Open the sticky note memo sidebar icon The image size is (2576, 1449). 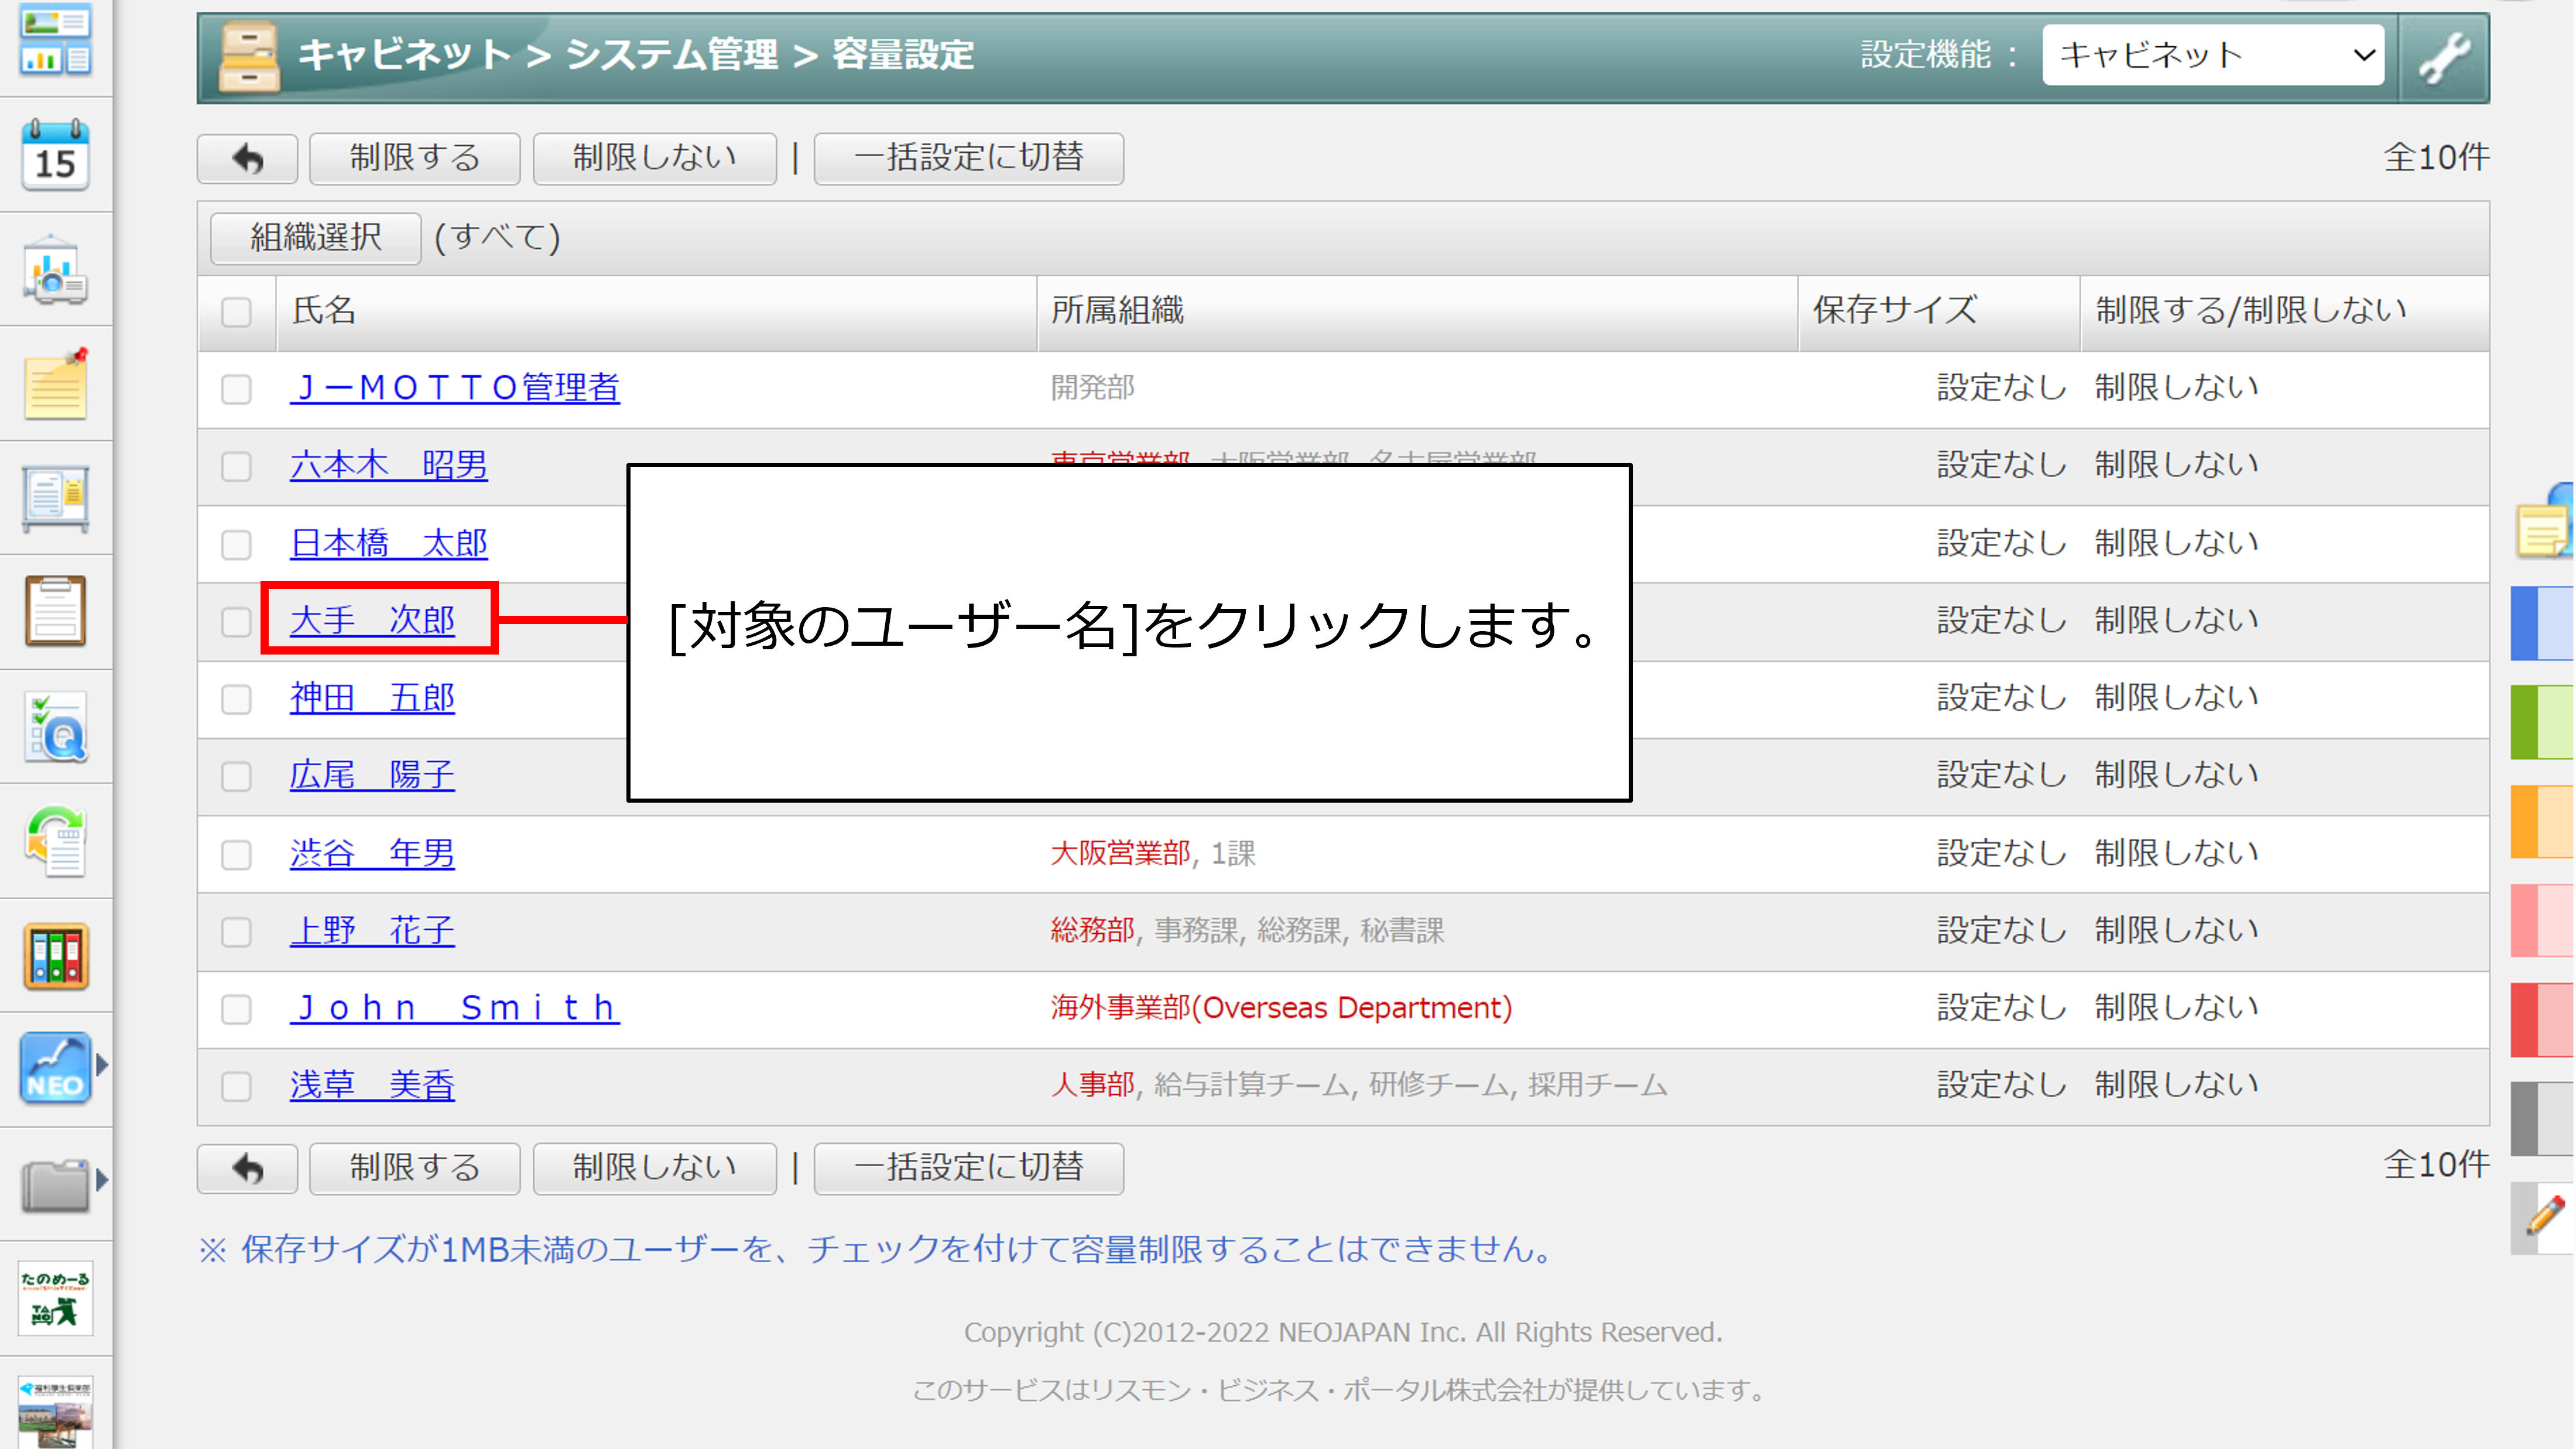pyautogui.click(x=55, y=385)
